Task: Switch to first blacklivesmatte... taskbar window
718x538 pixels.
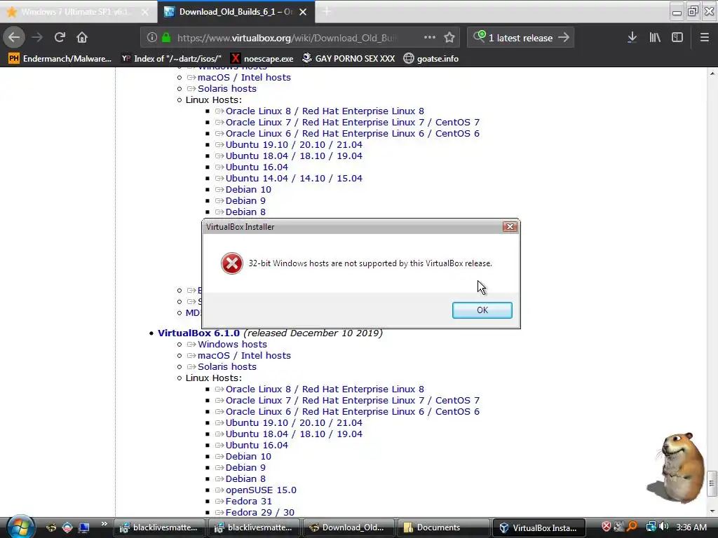Action: point(159,527)
